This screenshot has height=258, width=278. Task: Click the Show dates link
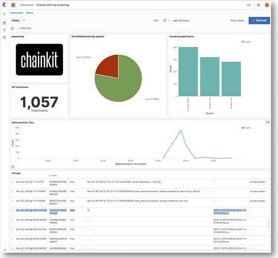click(x=236, y=20)
